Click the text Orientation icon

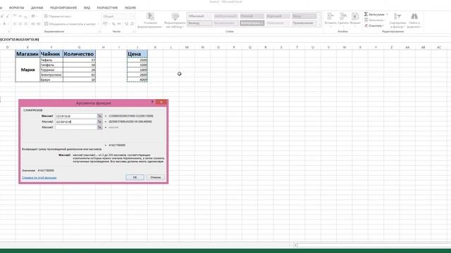(x=33, y=16)
